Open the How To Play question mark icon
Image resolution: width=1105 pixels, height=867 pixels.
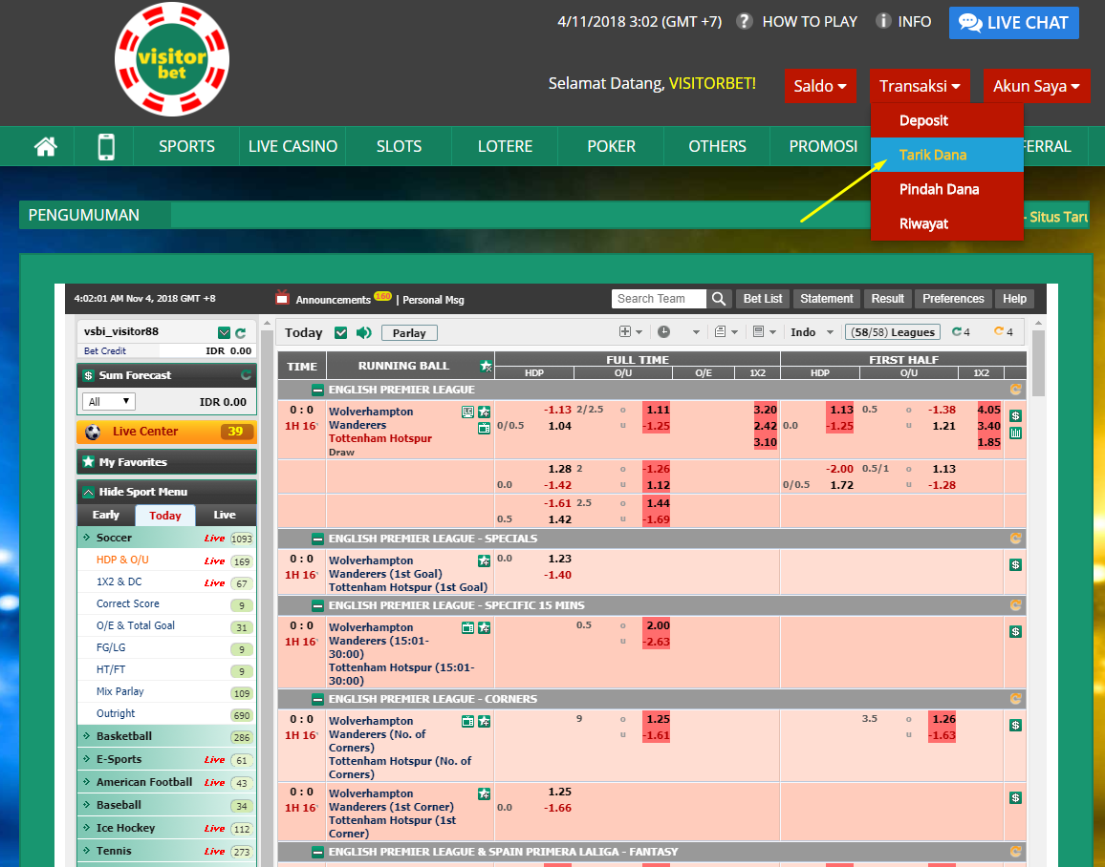[745, 21]
